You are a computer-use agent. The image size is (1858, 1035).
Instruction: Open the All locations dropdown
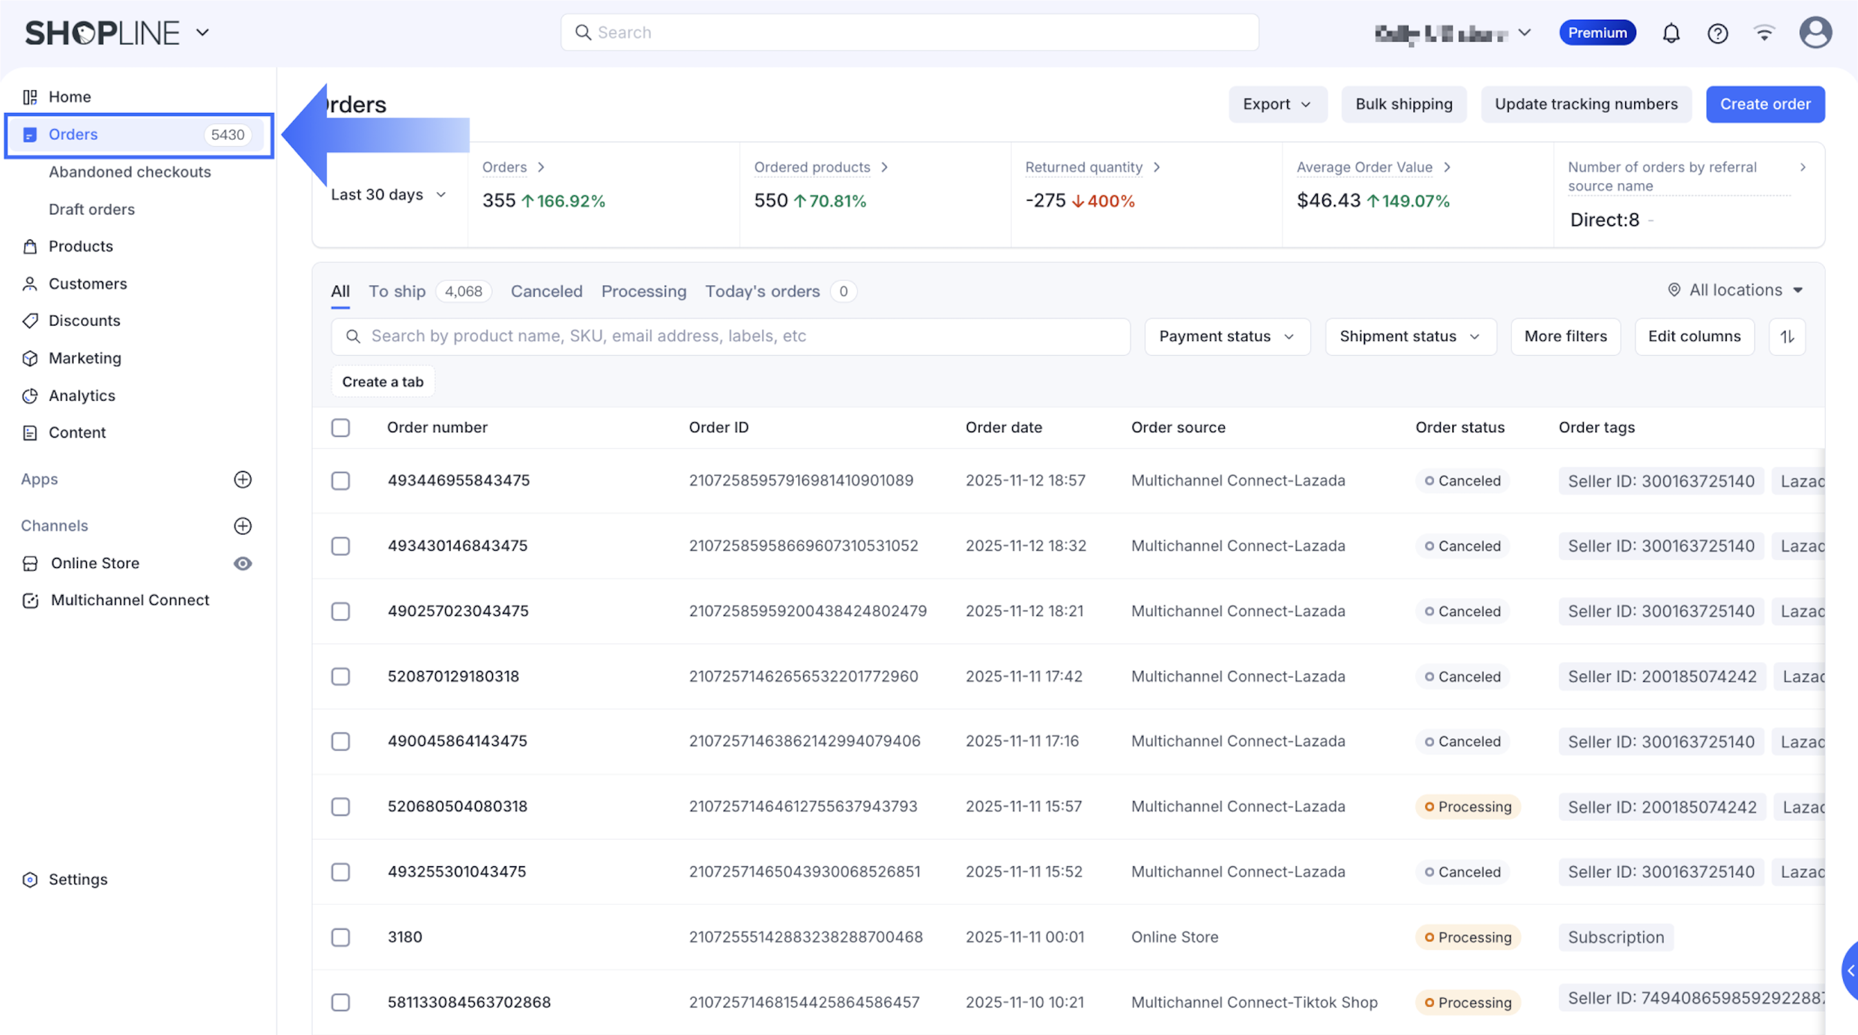click(1734, 290)
